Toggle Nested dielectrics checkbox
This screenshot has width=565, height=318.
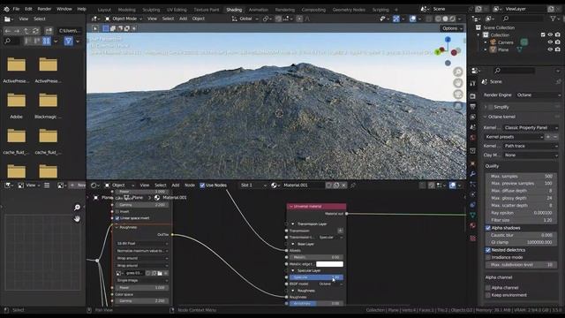[488, 250]
